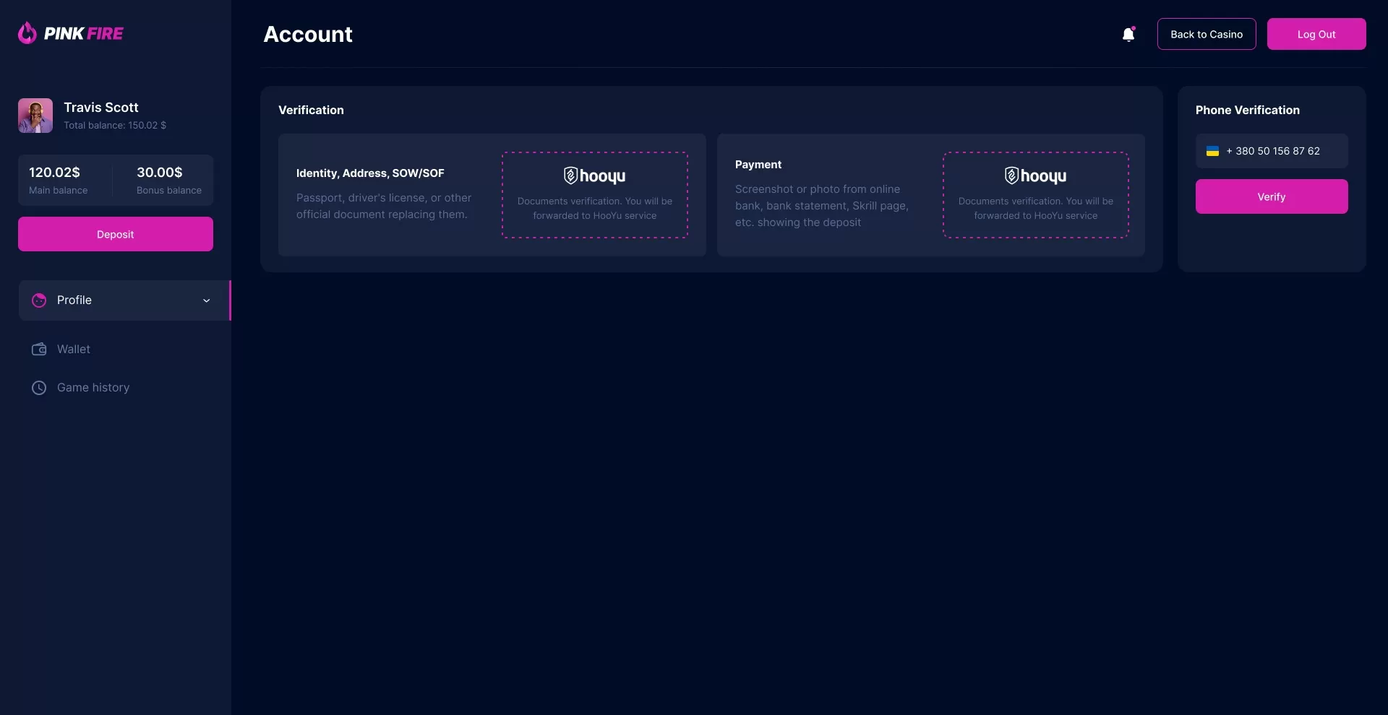Click the 120.02$ main balance value
This screenshot has height=715, width=1388.
pos(54,172)
